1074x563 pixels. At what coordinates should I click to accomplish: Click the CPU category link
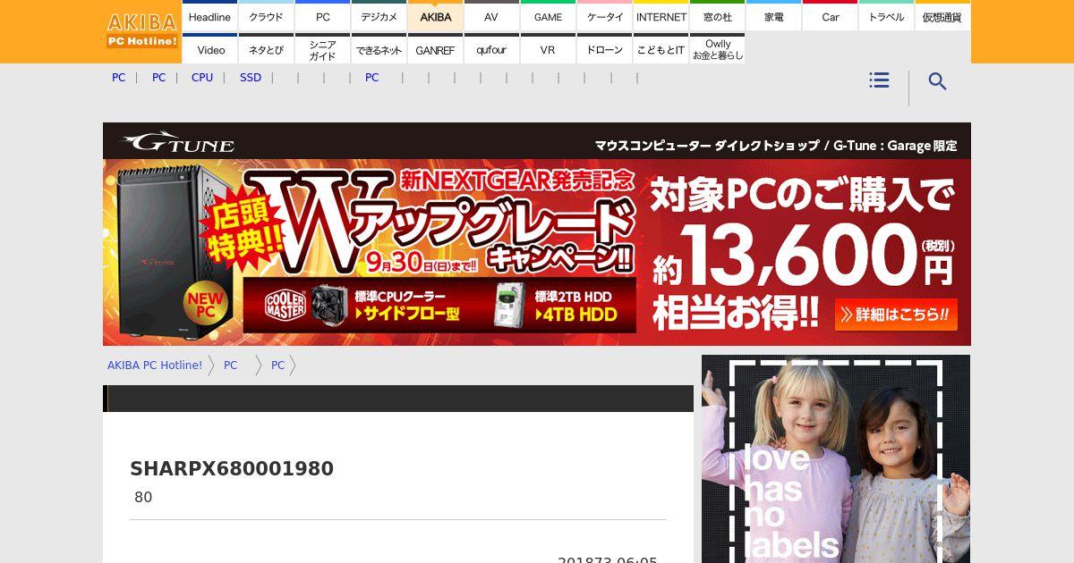click(x=202, y=78)
